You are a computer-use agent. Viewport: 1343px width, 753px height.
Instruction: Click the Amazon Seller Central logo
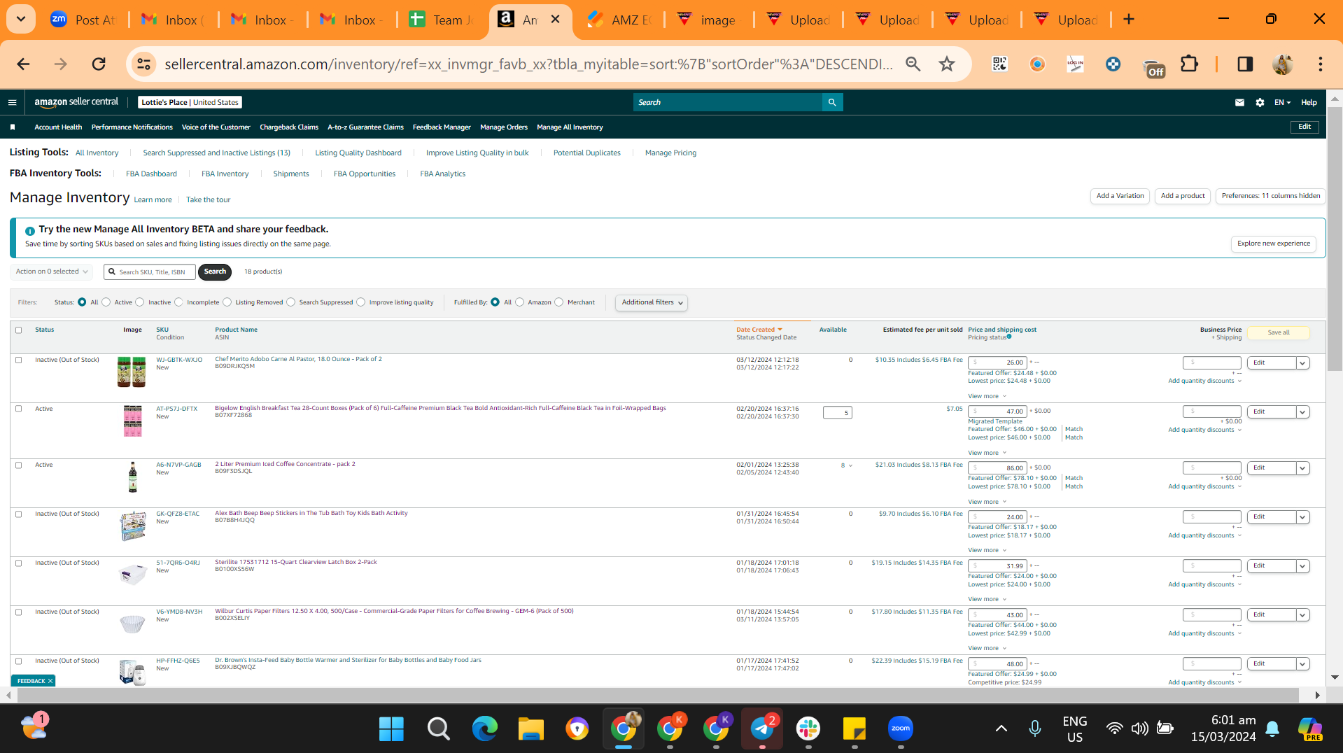(76, 102)
